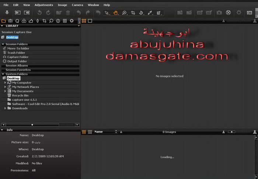This screenshot has height=179, width=258.
Task: Switch viewer to single image view
Action: coord(90,21)
